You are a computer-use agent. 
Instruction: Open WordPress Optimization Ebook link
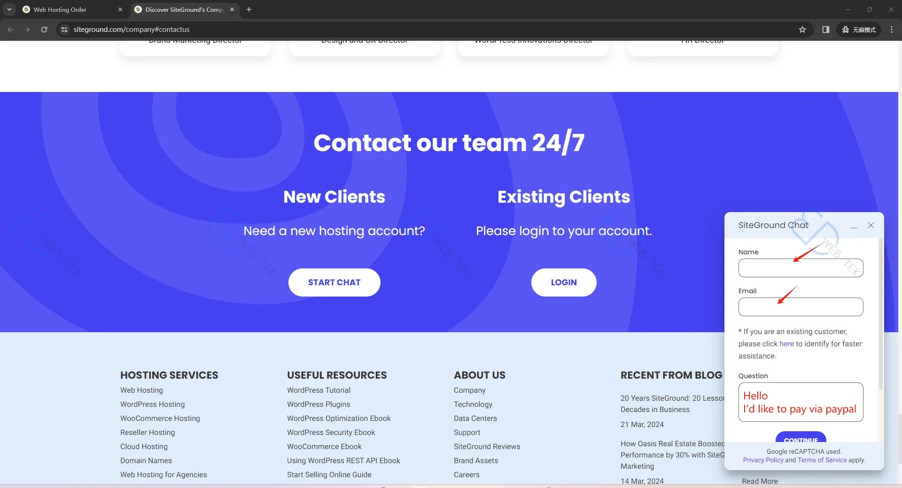[x=339, y=418]
